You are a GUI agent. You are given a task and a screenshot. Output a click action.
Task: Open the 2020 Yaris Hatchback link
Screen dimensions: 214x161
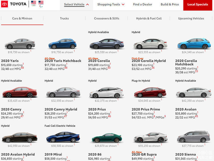coord(63,61)
